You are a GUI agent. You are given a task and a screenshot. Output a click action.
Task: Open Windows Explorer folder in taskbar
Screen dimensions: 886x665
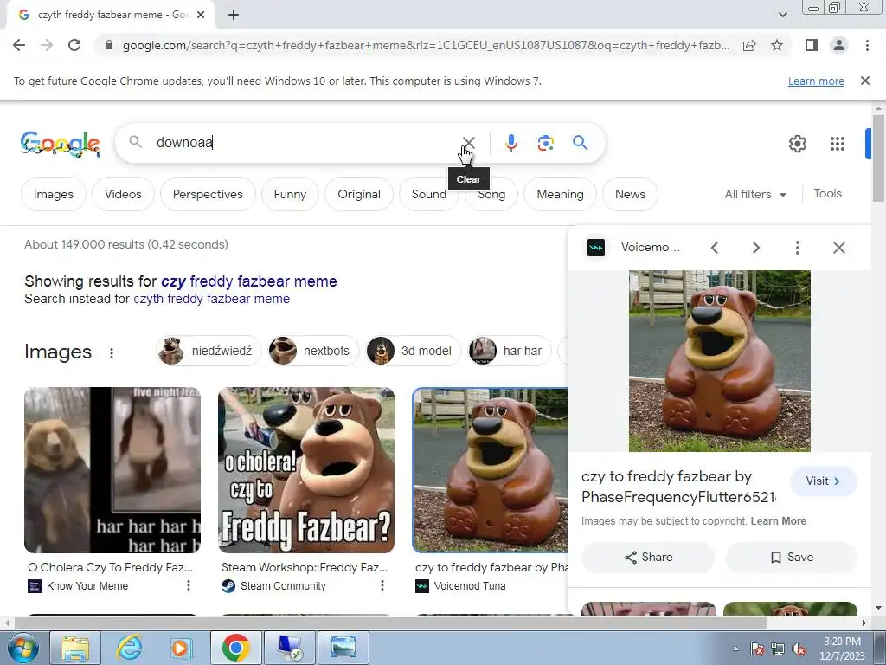pos(75,648)
